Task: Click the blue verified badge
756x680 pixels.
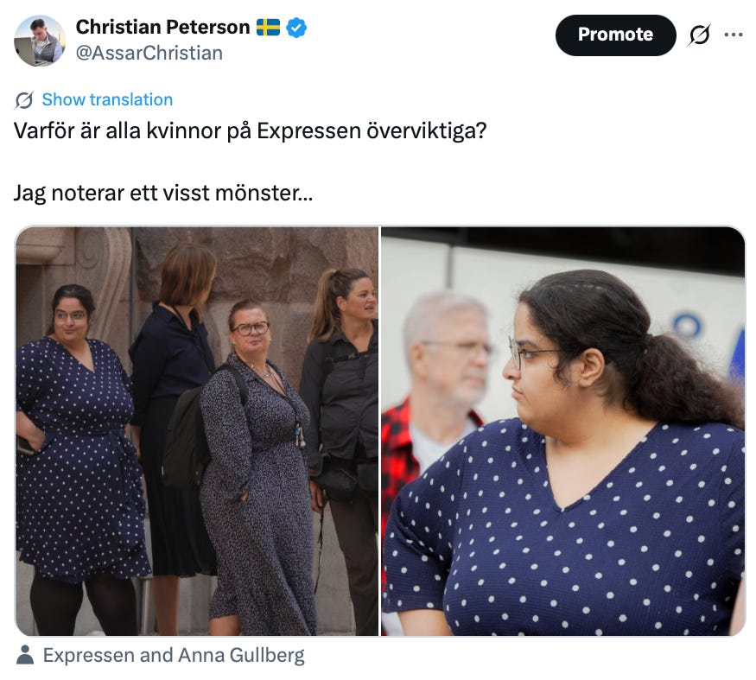Action: [x=296, y=28]
